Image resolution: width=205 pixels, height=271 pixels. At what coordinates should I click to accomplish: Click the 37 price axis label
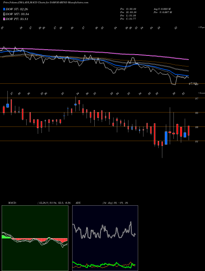click(196, 99)
